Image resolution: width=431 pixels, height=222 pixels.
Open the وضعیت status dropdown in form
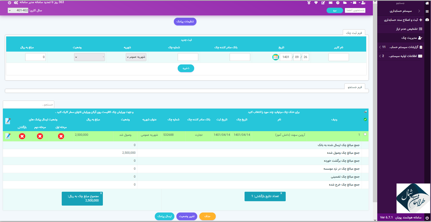click(89, 57)
